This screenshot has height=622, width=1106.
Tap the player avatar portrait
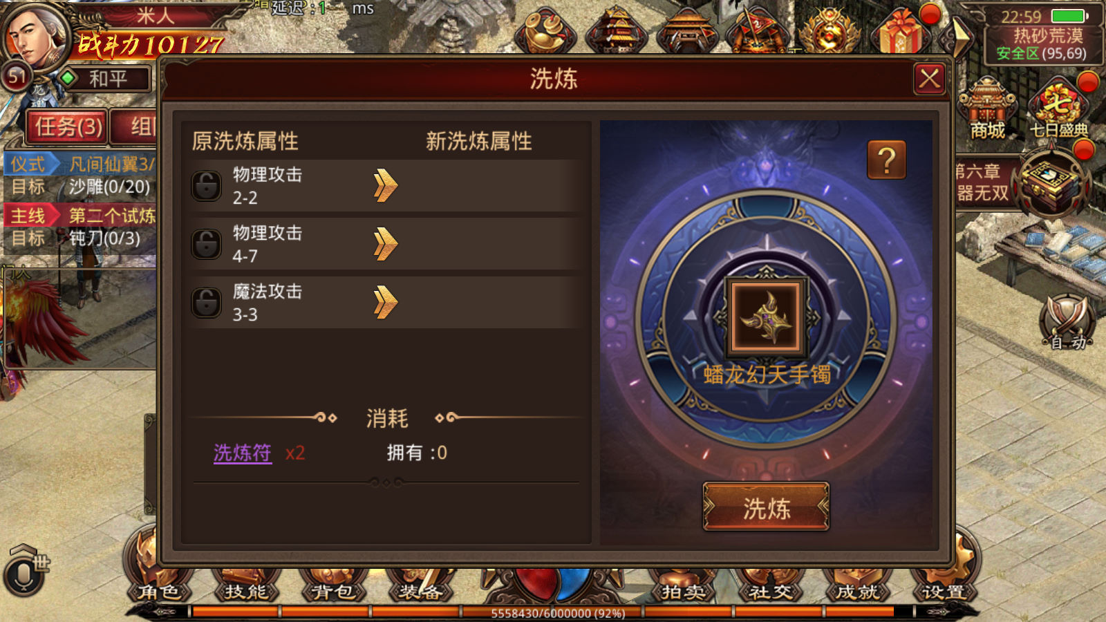35,35
